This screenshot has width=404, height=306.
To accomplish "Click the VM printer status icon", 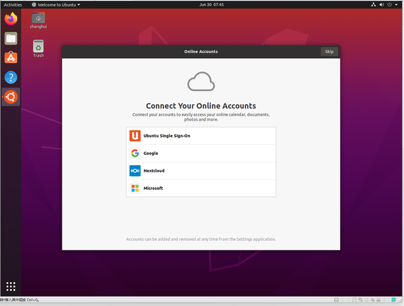I will (x=379, y=300).
